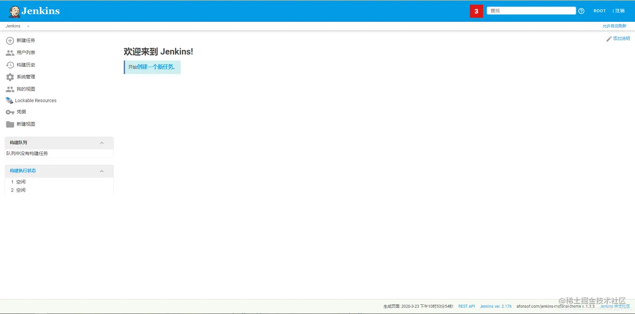Click the 构建队列 panel title
The image size is (635, 314).
(18, 143)
